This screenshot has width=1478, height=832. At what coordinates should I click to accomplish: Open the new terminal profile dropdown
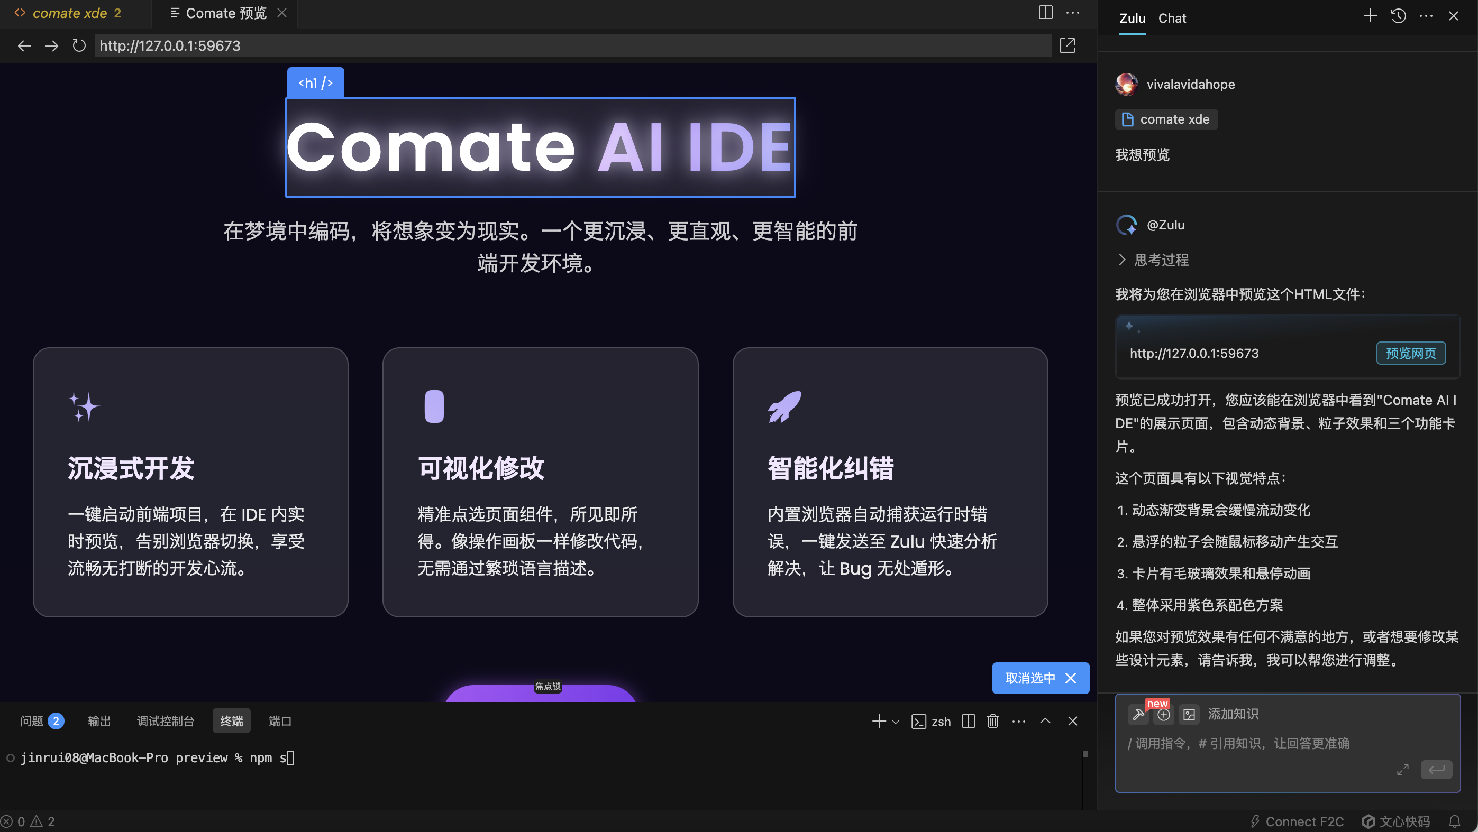pyautogui.click(x=896, y=722)
